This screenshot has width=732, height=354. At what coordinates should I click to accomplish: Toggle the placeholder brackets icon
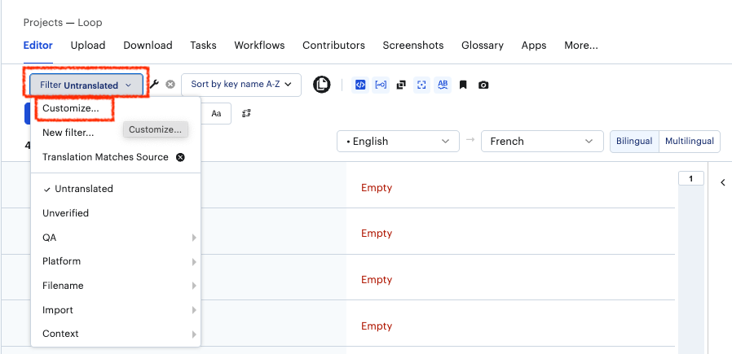tap(381, 85)
